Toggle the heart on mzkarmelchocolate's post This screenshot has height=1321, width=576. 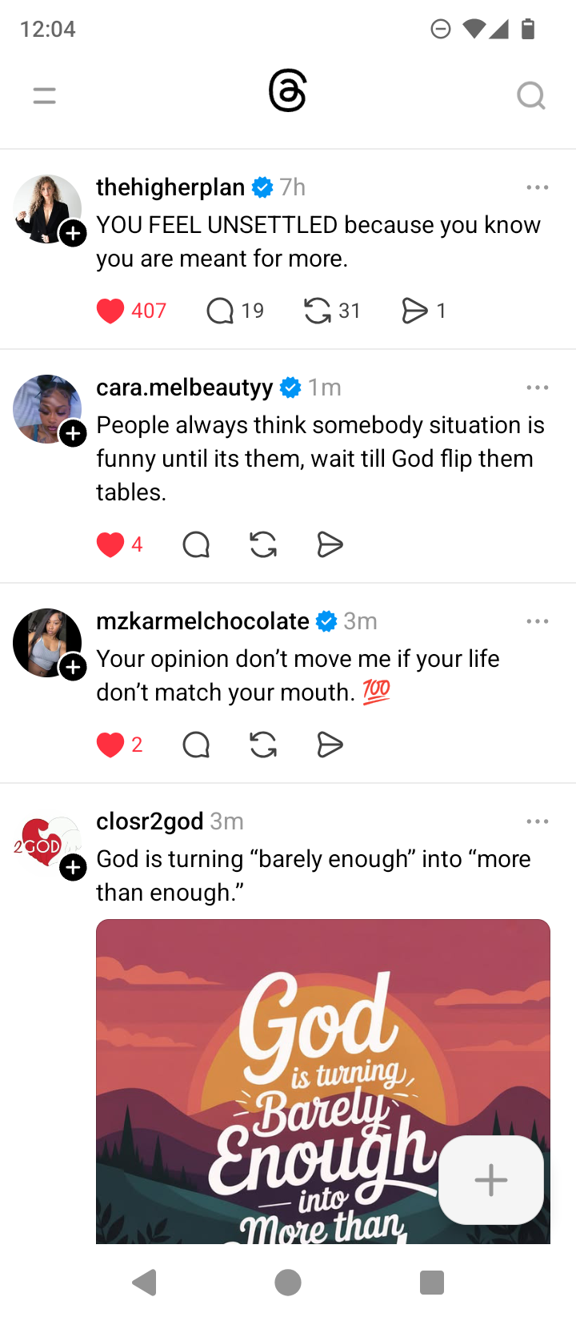[110, 745]
